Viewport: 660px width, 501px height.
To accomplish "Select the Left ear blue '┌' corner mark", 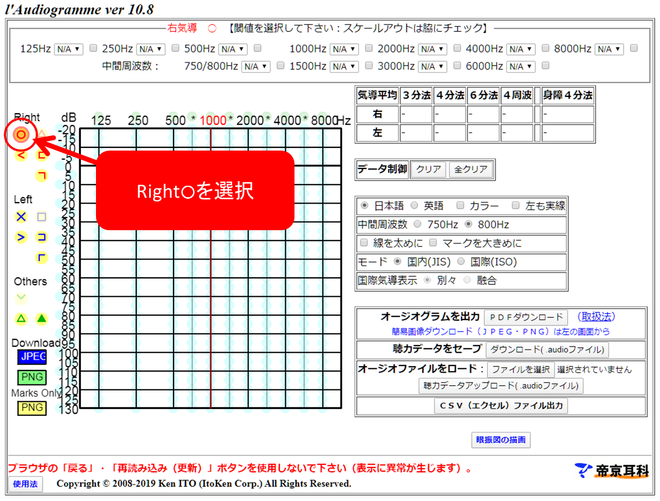I will [x=42, y=258].
